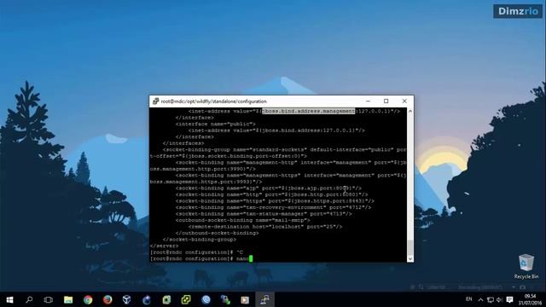This screenshot has width=546, height=307.
Task: Click the </server> line in terminal
Action: [164, 246]
